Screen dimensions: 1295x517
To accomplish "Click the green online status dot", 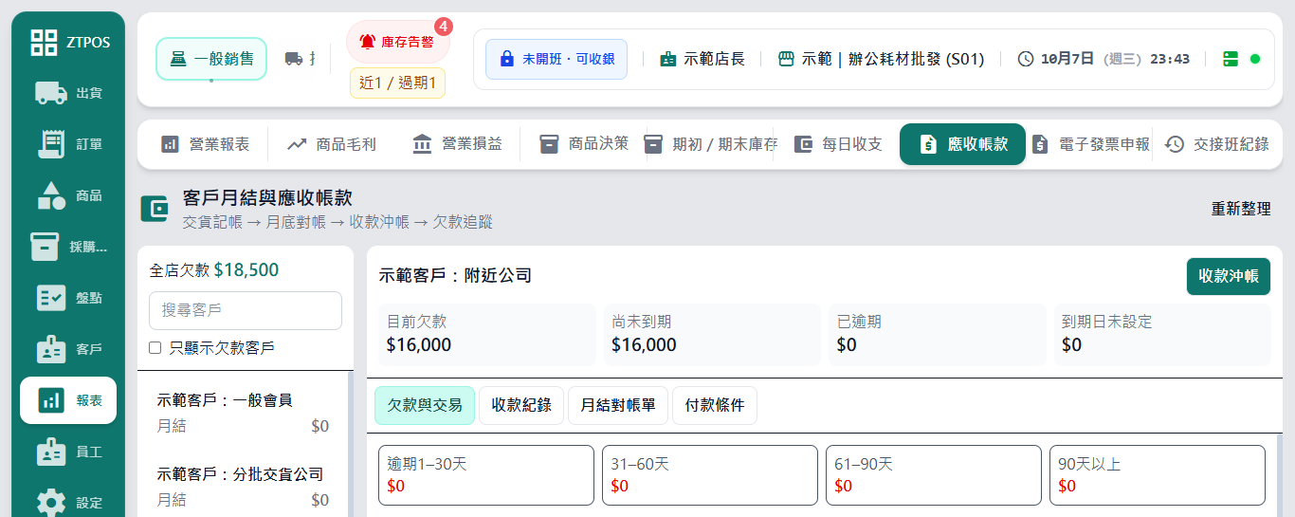I will [1255, 59].
